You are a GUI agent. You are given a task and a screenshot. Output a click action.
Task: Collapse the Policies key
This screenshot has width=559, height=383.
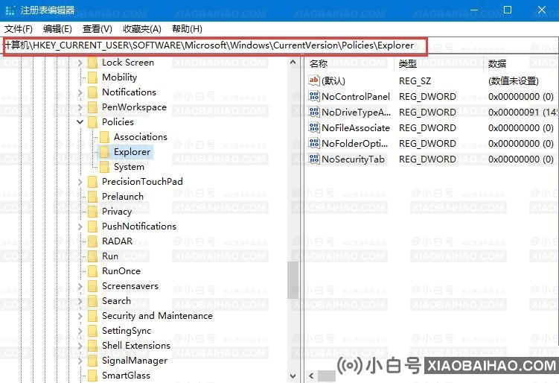click(80, 122)
